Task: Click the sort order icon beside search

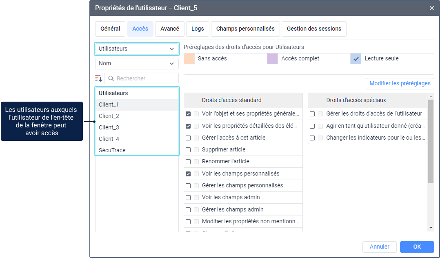Action: (98, 78)
